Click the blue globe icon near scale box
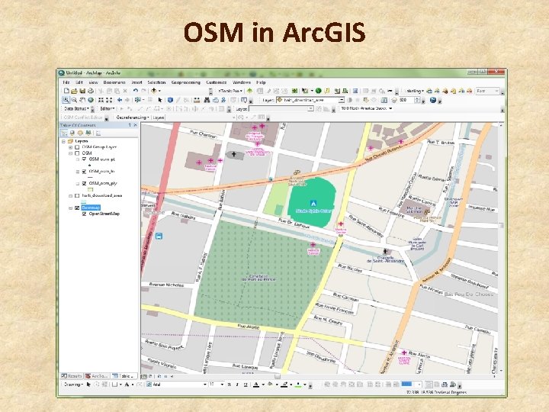The width and height of the screenshot is (549, 412). tap(433, 100)
